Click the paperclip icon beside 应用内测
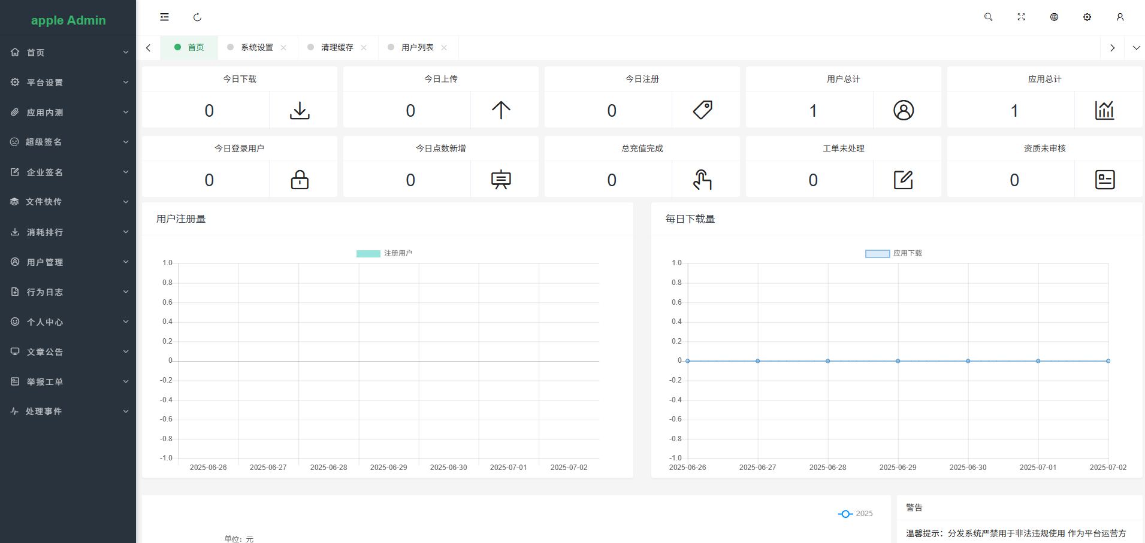This screenshot has height=543, width=1145. 15,112
